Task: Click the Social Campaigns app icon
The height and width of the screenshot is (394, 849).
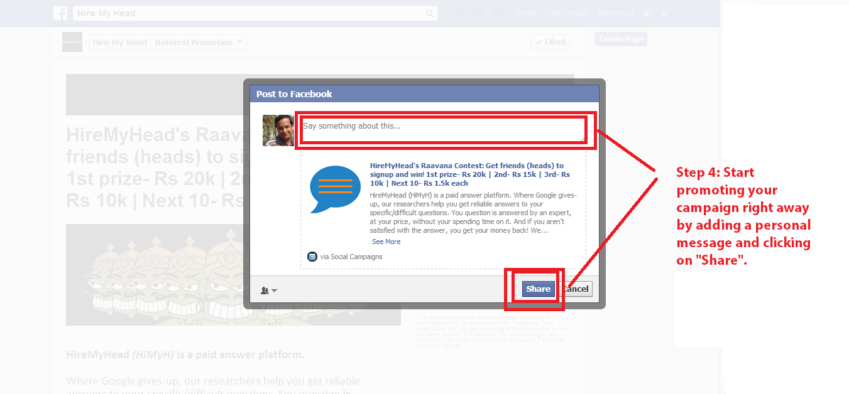Action: click(312, 257)
